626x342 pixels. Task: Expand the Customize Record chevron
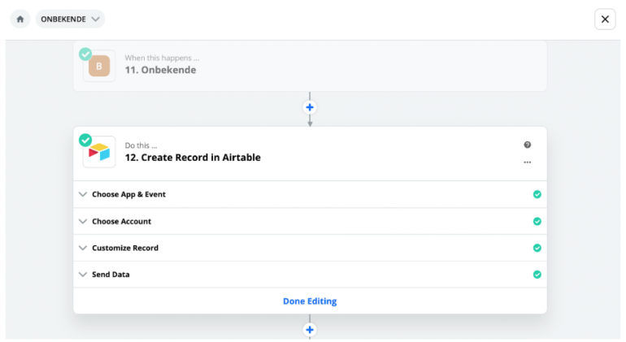point(83,248)
